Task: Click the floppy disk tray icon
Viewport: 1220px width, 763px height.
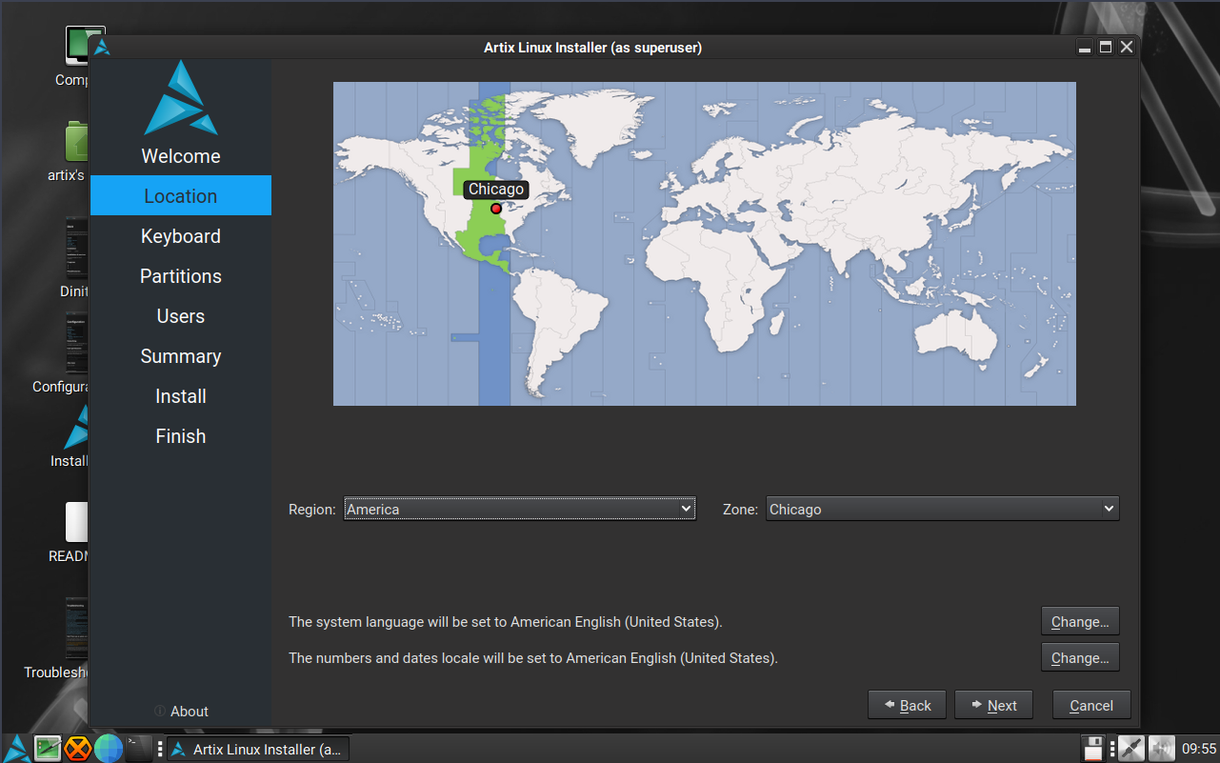Action: 1094,749
